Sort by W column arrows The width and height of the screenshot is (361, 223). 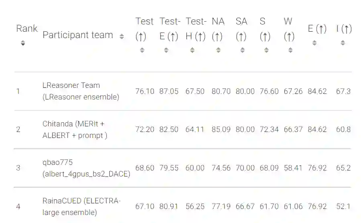pos(290,50)
